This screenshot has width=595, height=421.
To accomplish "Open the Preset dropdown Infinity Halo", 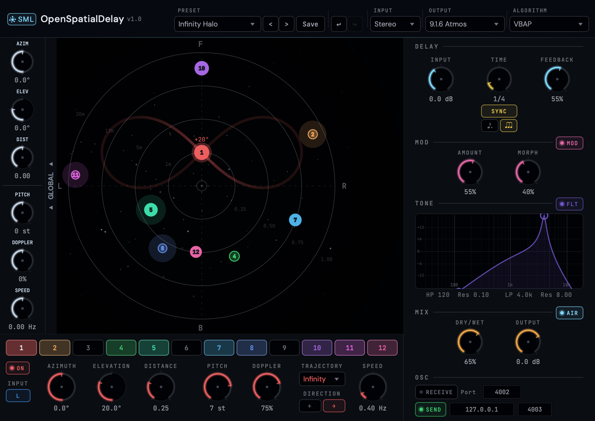I will pos(218,24).
